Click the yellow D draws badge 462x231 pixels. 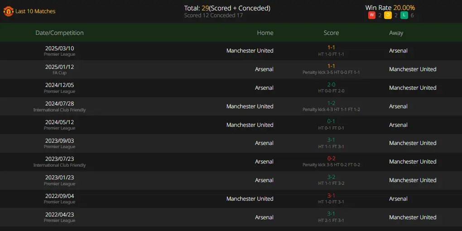(x=388, y=15)
